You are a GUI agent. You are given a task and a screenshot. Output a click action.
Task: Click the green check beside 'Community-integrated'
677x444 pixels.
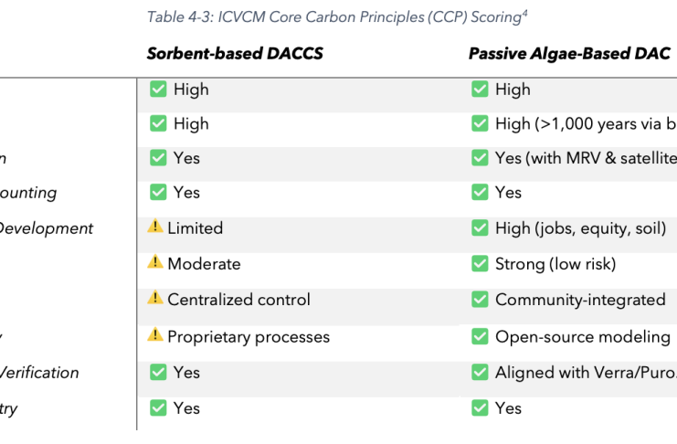[x=480, y=299]
